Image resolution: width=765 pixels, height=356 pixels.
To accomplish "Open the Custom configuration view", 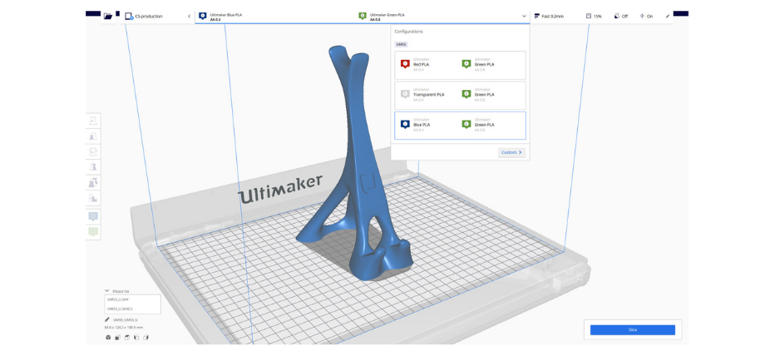I will pyautogui.click(x=511, y=152).
